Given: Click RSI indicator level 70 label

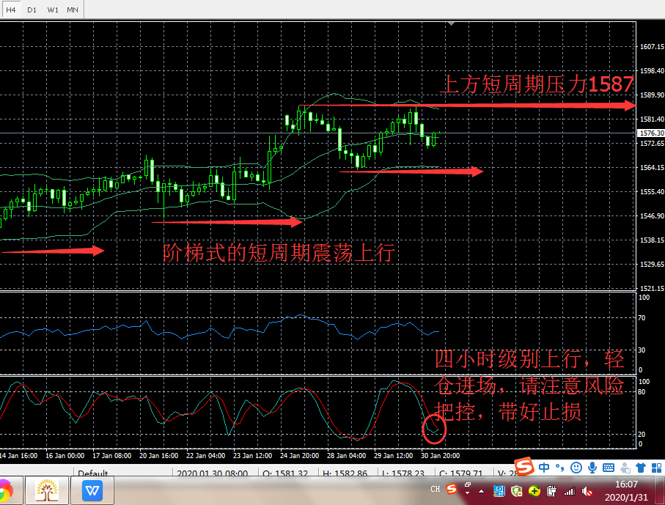Looking at the screenshot, I should pos(642,317).
